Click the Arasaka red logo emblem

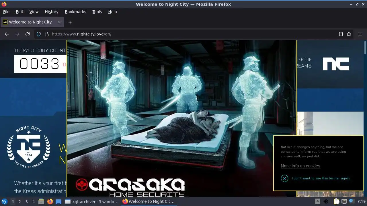tap(82, 185)
